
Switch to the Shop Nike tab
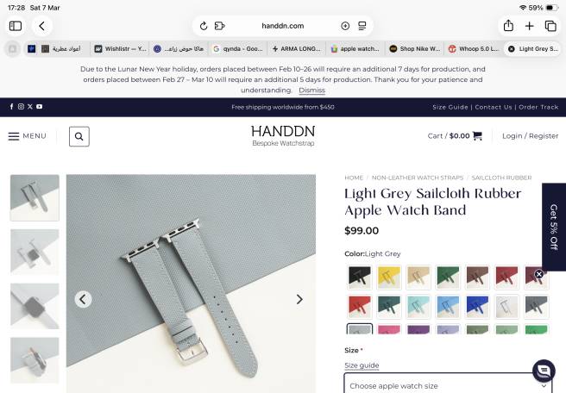tap(415, 48)
